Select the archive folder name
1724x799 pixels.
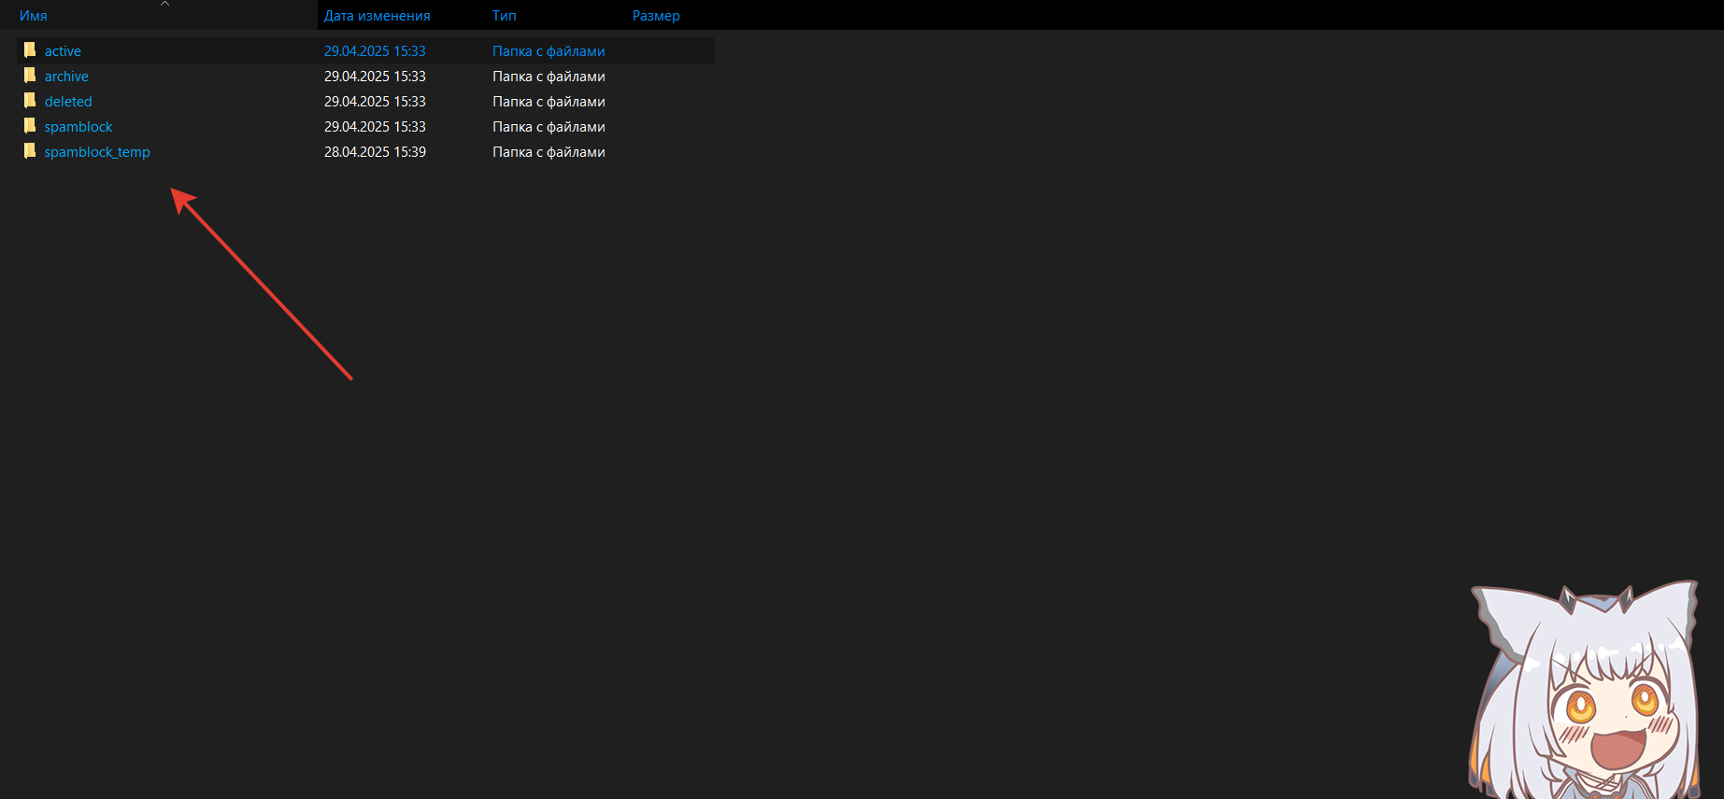coord(66,77)
